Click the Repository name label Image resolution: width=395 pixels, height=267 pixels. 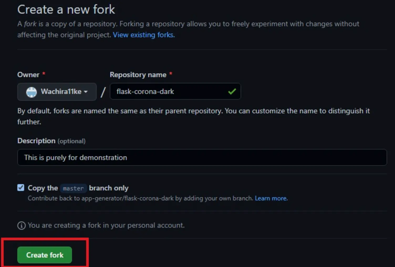click(138, 75)
